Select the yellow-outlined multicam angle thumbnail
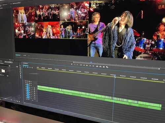This screenshot has width=165, height=123. [x=74, y=30]
